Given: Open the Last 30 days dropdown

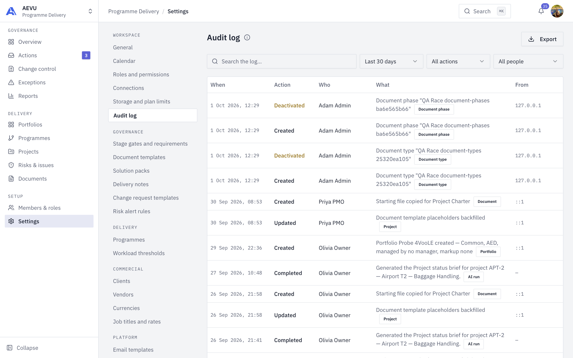Looking at the screenshot, I should click(391, 61).
